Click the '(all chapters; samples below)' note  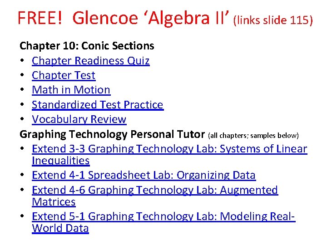click(253, 136)
